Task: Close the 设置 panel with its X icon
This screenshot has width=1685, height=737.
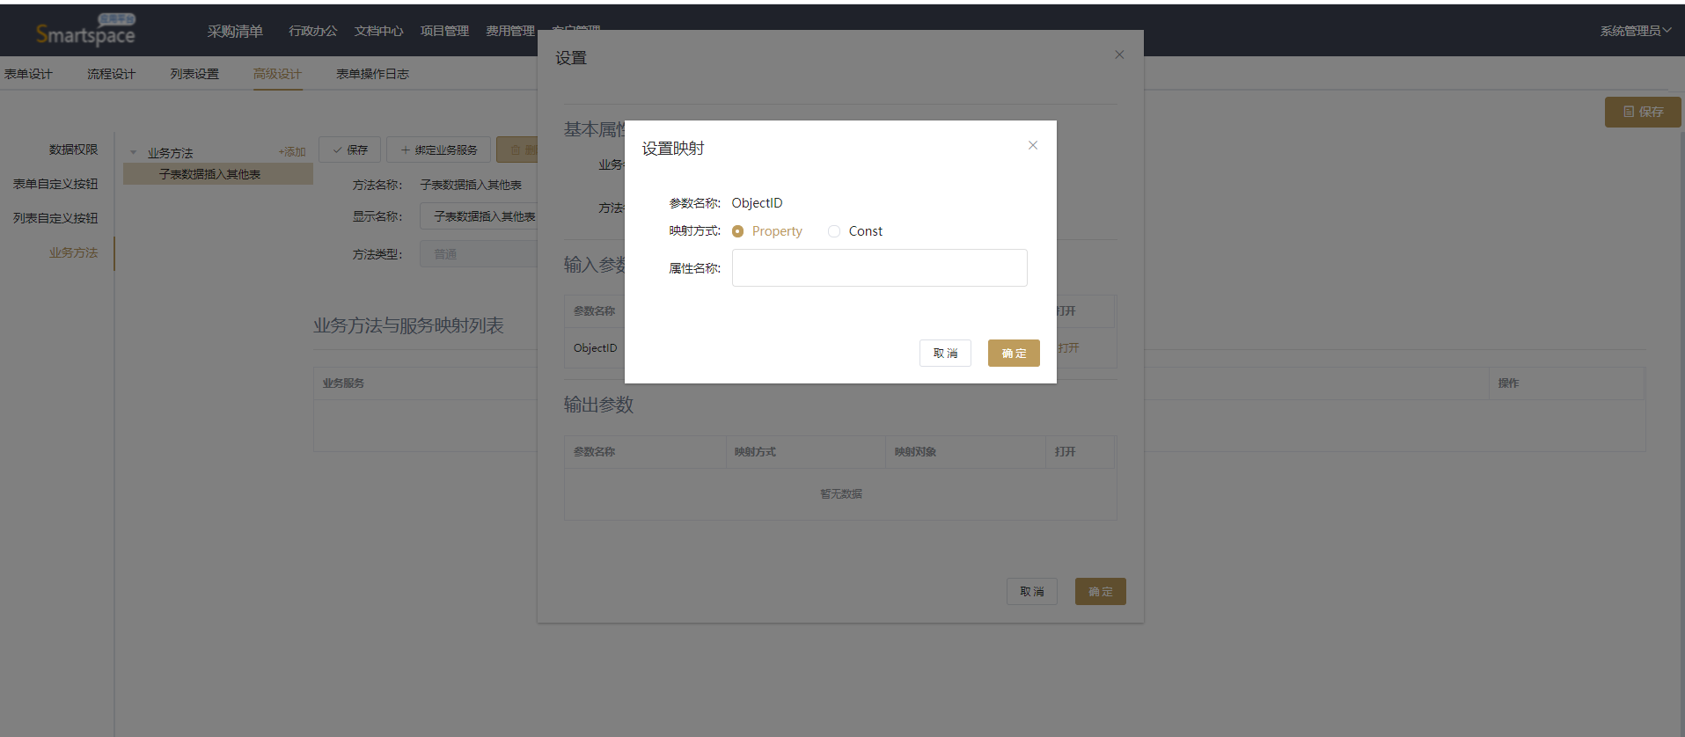Action: point(1119,55)
